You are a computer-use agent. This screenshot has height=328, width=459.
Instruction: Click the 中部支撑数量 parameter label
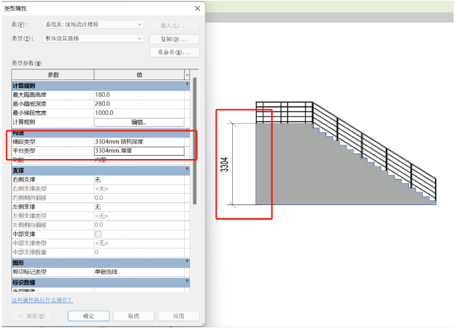pyautogui.click(x=29, y=252)
